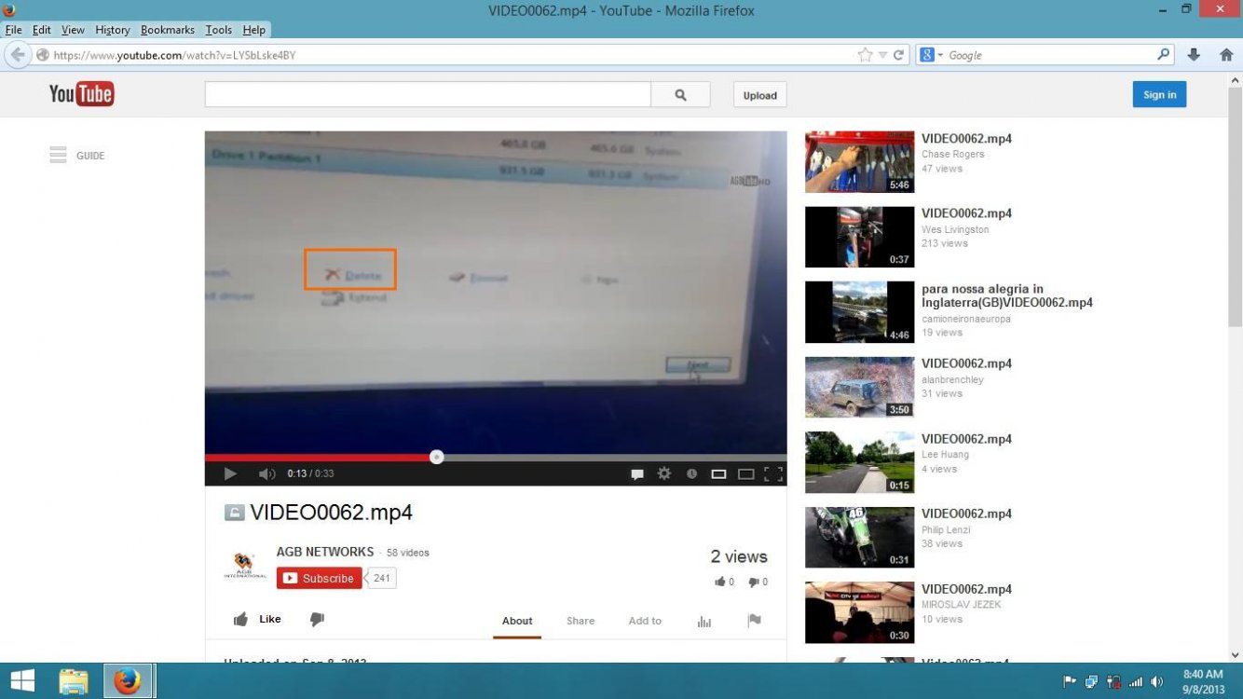Image resolution: width=1243 pixels, height=699 pixels.
Task: Open the Tools menu
Action: click(x=219, y=30)
